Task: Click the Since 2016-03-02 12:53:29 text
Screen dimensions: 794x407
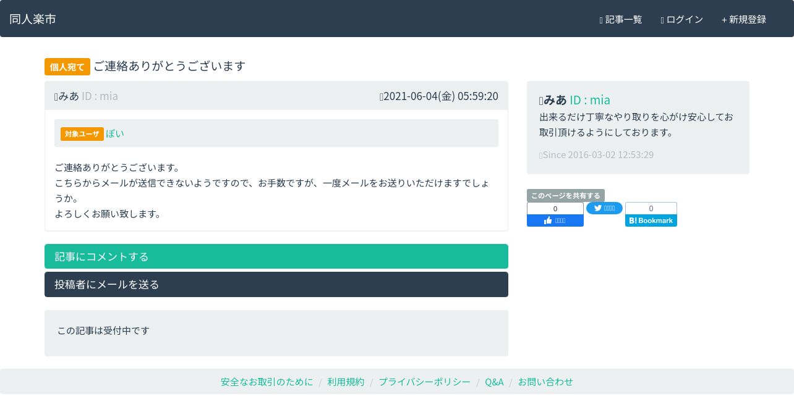Action: point(596,154)
